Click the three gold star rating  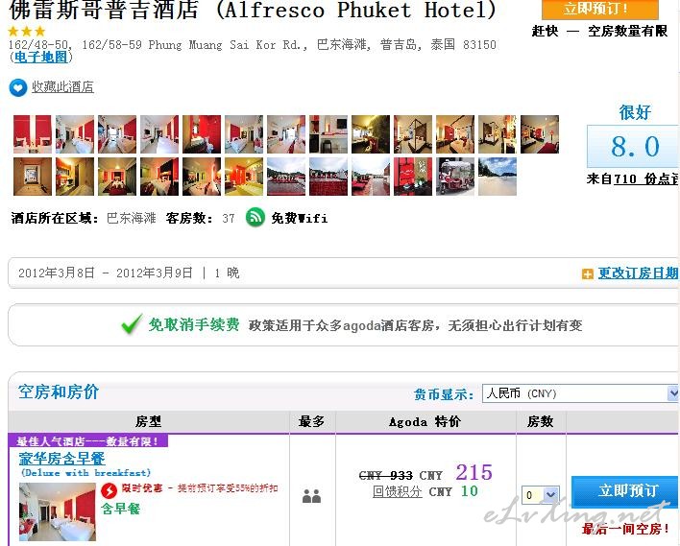(27, 32)
